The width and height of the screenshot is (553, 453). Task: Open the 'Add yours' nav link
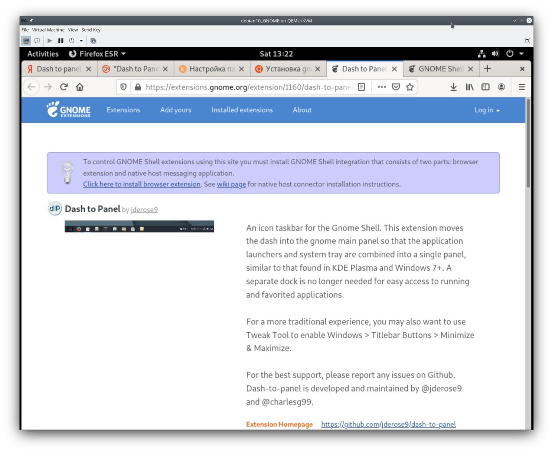point(176,110)
